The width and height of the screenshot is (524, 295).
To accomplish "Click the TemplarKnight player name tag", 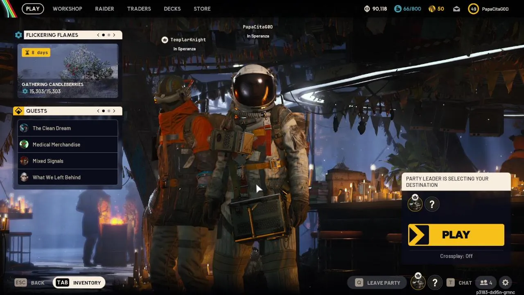I will click(188, 40).
